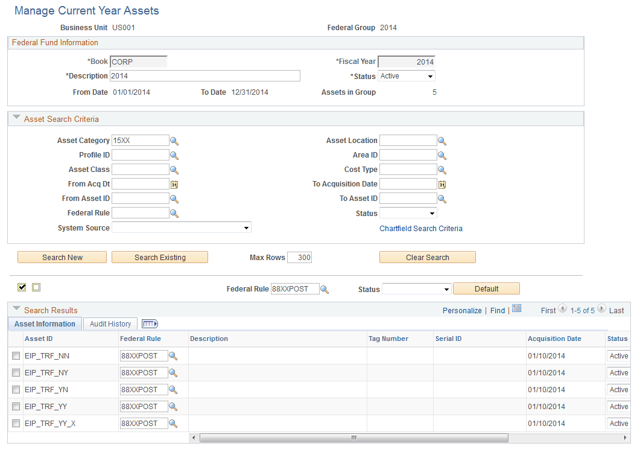
Task: Click the download-to-spreadsheet grid icon
Action: point(517,308)
